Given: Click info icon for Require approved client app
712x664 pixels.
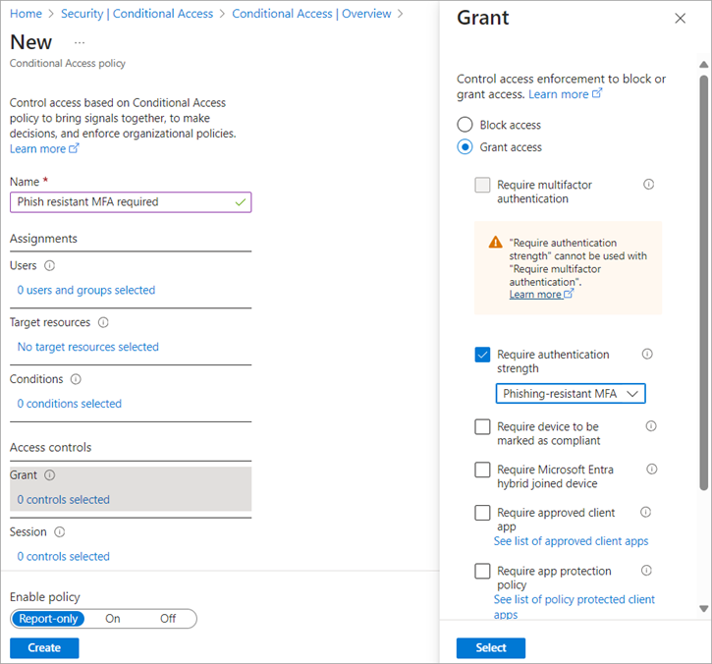Looking at the screenshot, I should coord(645,512).
